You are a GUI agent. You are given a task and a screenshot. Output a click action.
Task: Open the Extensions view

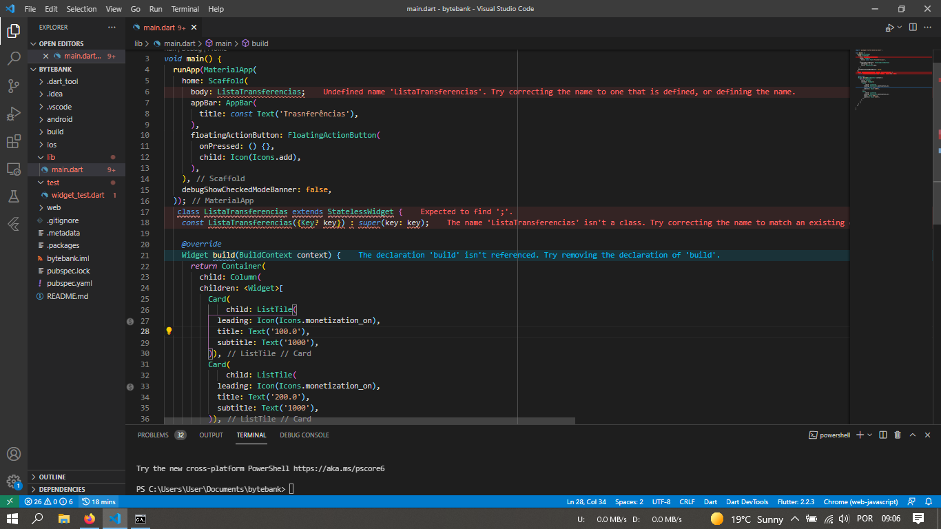point(14,141)
